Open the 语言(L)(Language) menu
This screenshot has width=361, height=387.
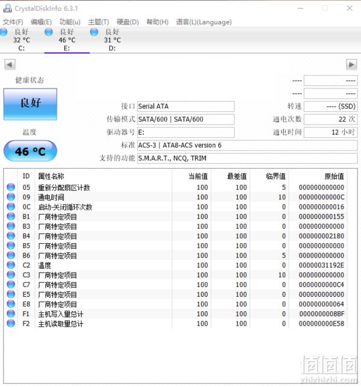pos(204,22)
